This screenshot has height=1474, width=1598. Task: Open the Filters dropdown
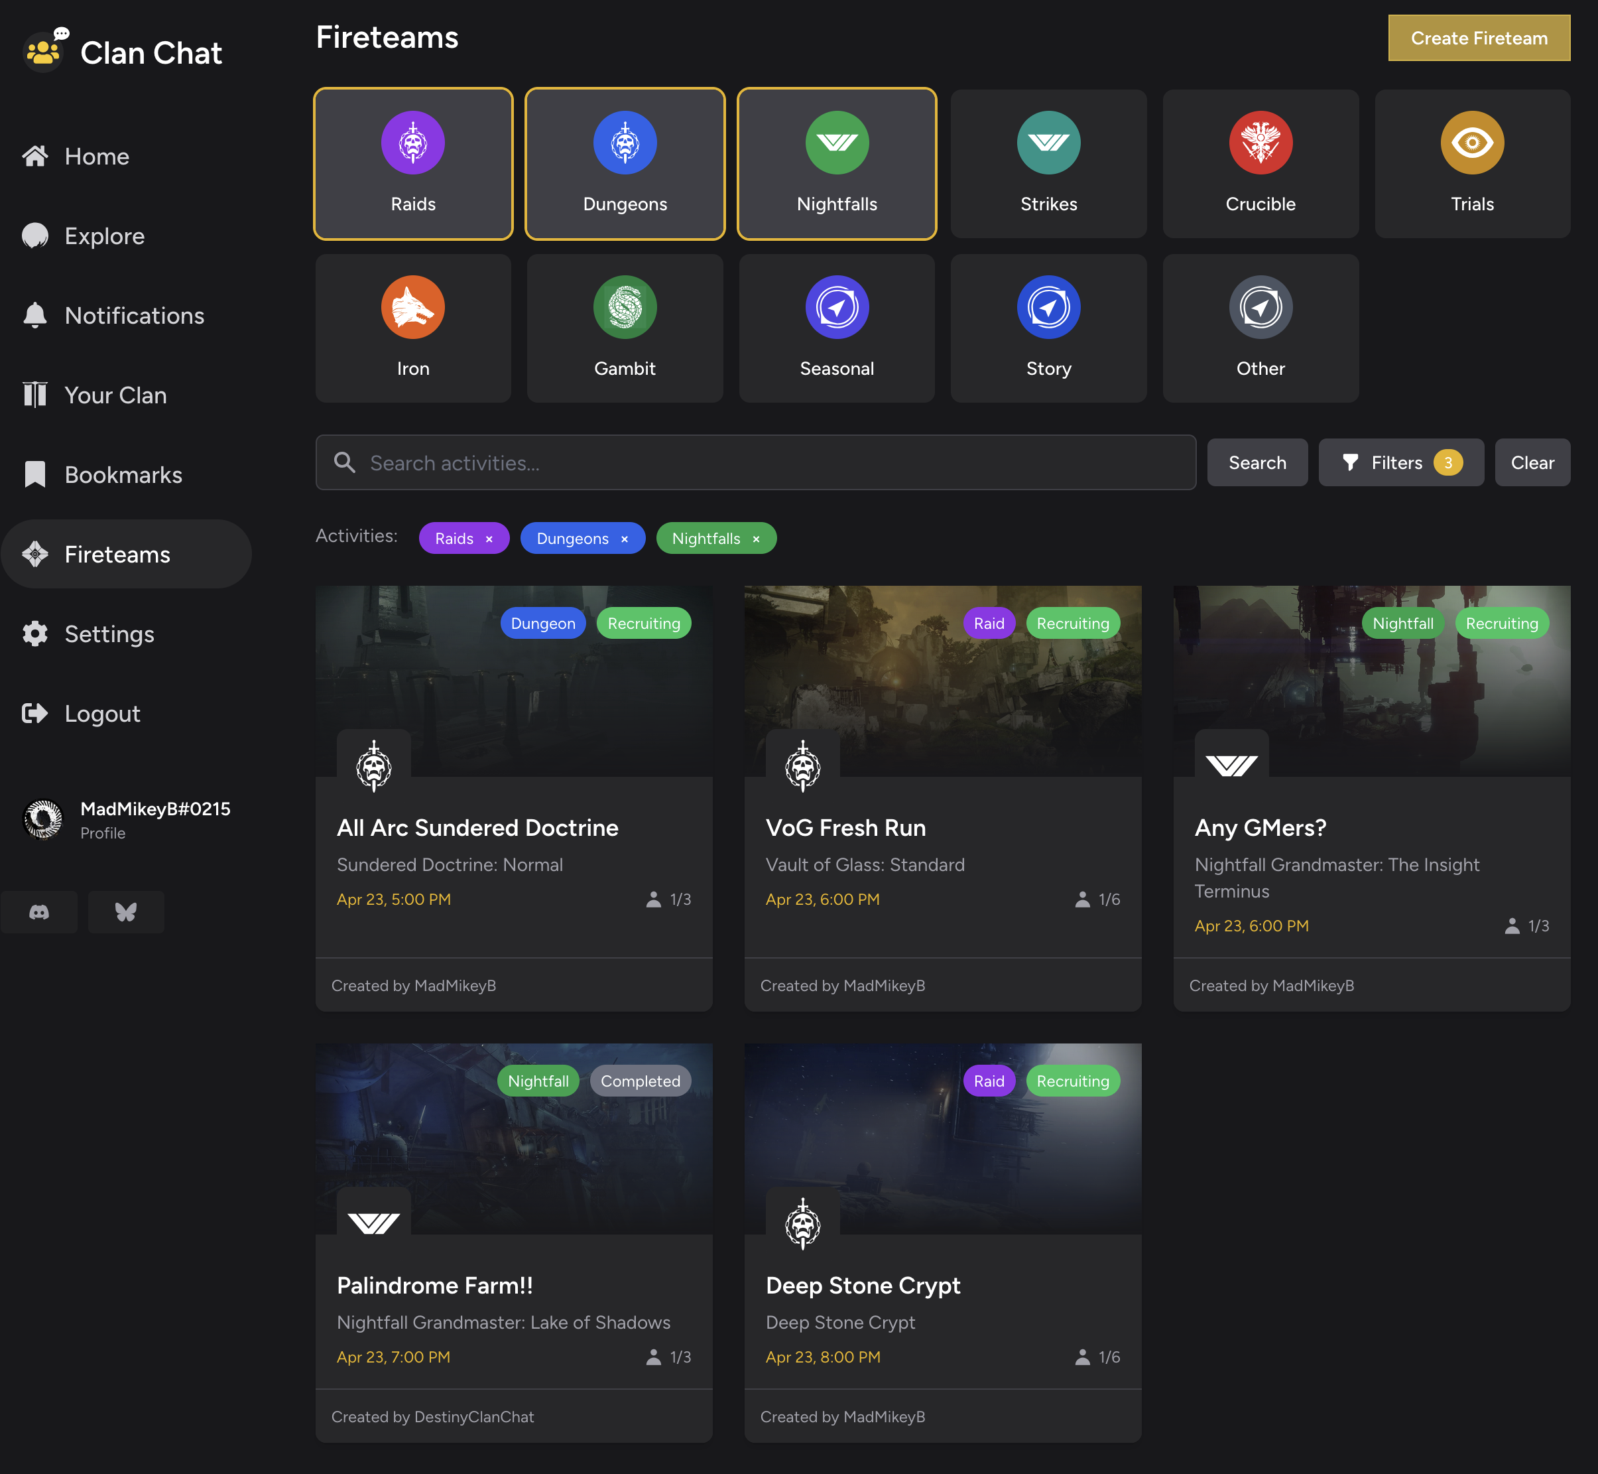tap(1400, 462)
